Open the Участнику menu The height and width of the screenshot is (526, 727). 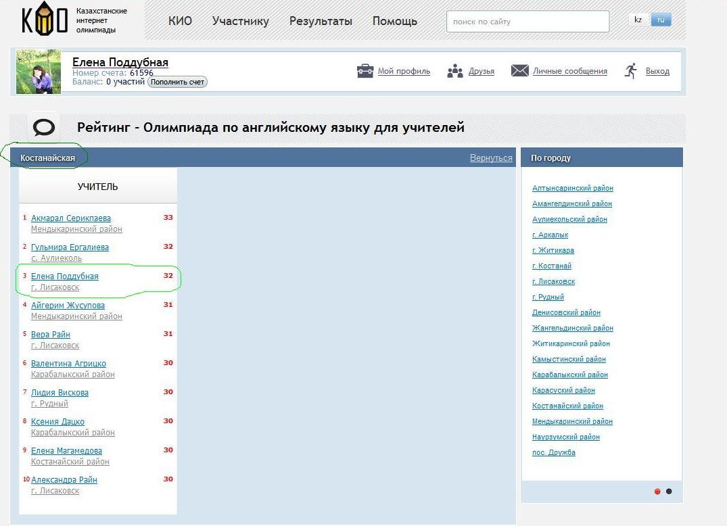[x=240, y=21]
